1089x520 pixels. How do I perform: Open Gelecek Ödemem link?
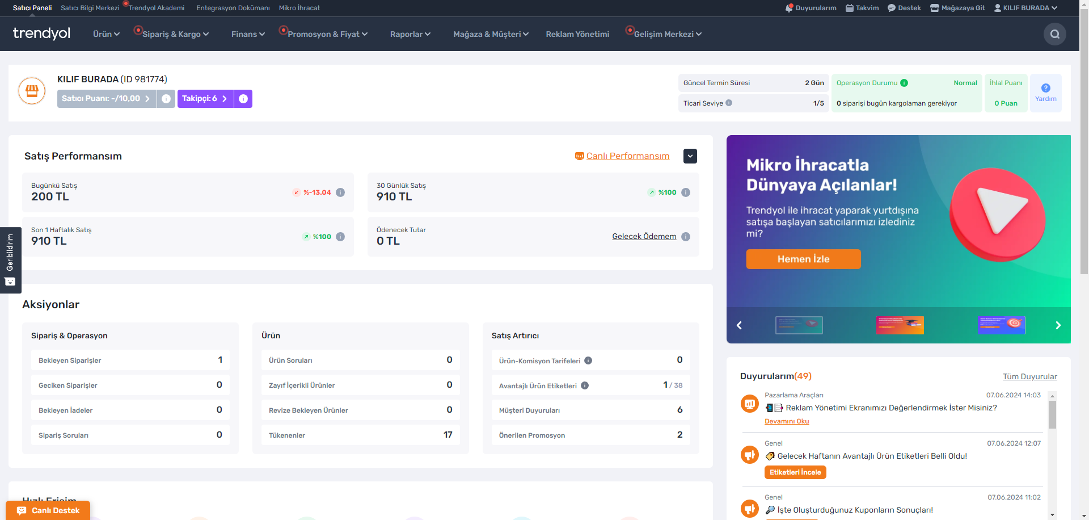(644, 236)
